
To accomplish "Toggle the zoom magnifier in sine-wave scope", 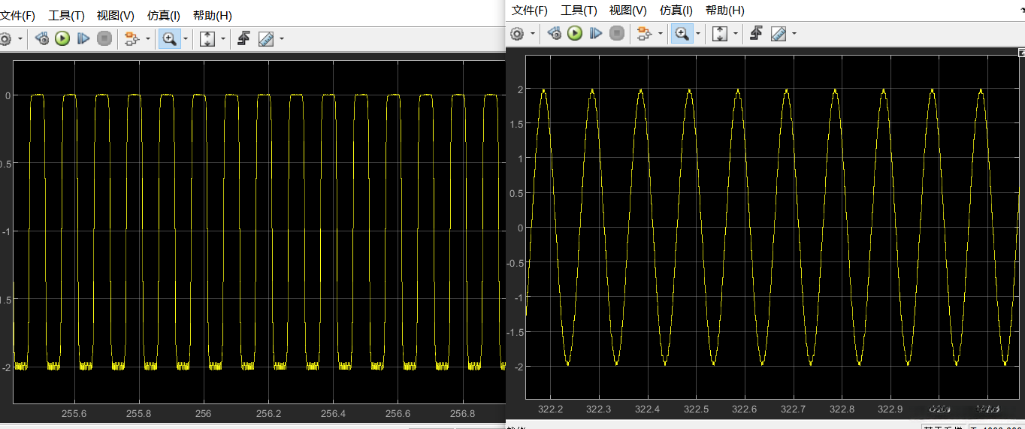I will (681, 33).
